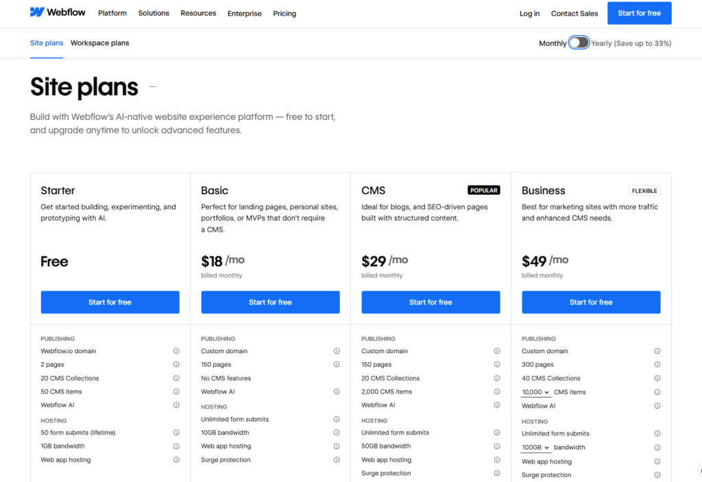Show info for Basic Webflow AI
The image size is (702, 482).
(x=337, y=391)
